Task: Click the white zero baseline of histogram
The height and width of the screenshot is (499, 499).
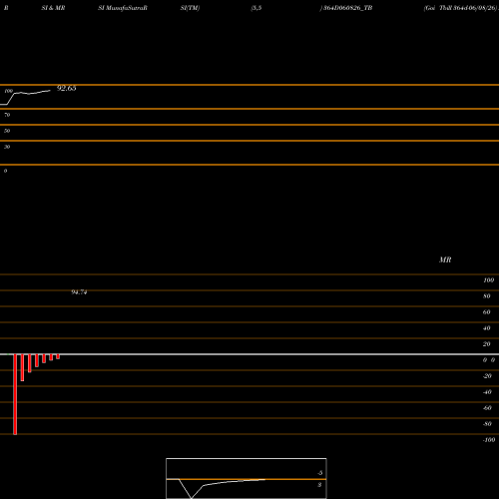Action: click(x=249, y=354)
